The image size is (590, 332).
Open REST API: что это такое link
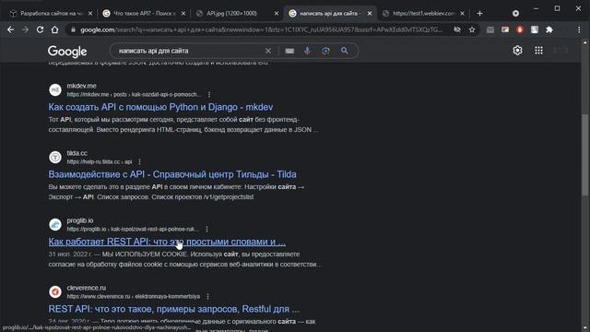[174, 309]
